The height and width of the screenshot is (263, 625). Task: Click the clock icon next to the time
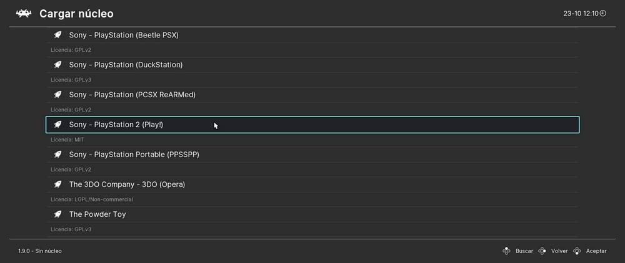(602, 13)
